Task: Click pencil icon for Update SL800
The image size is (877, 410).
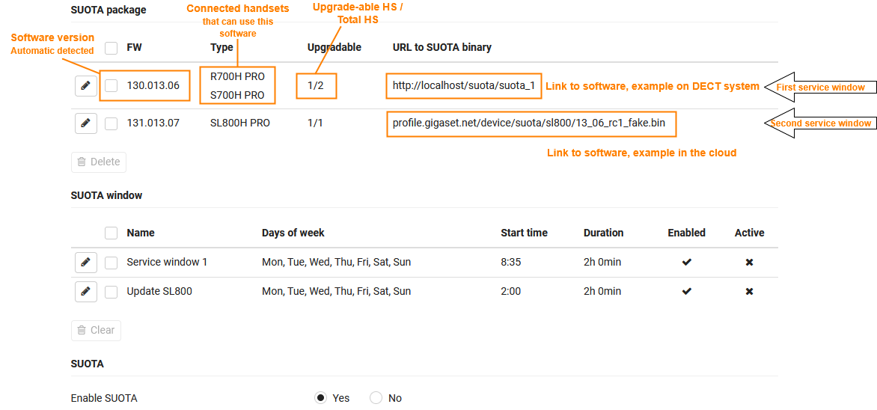Action: (x=85, y=292)
